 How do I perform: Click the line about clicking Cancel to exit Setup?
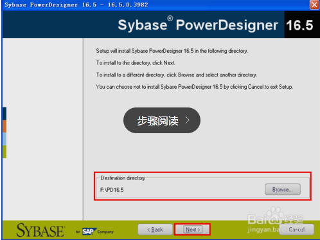pyautogui.click(x=194, y=87)
